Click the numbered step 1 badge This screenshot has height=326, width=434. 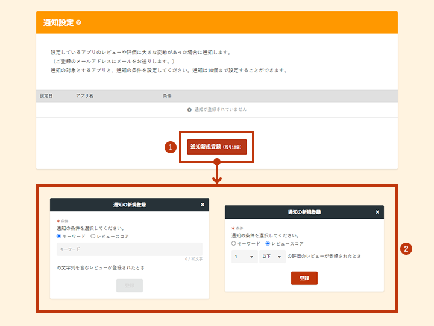pos(171,147)
